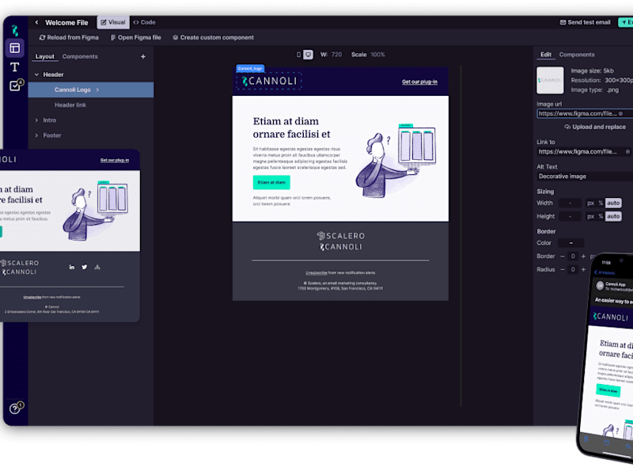Switch to desktop preview mode

[308, 55]
